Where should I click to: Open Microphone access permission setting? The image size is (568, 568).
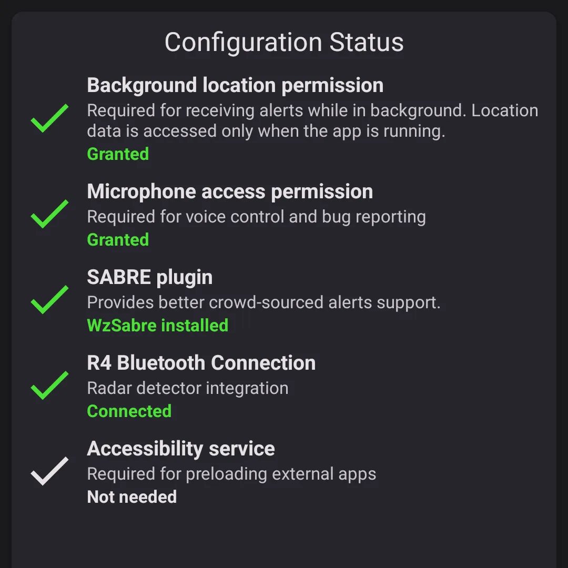(230, 191)
